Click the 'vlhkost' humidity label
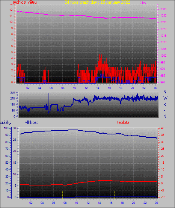The height and width of the screenshot is (208, 175). pyautogui.click(x=31, y=122)
